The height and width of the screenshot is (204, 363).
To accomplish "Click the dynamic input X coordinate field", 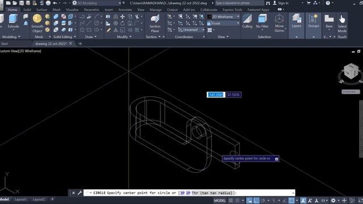I will (216, 95).
